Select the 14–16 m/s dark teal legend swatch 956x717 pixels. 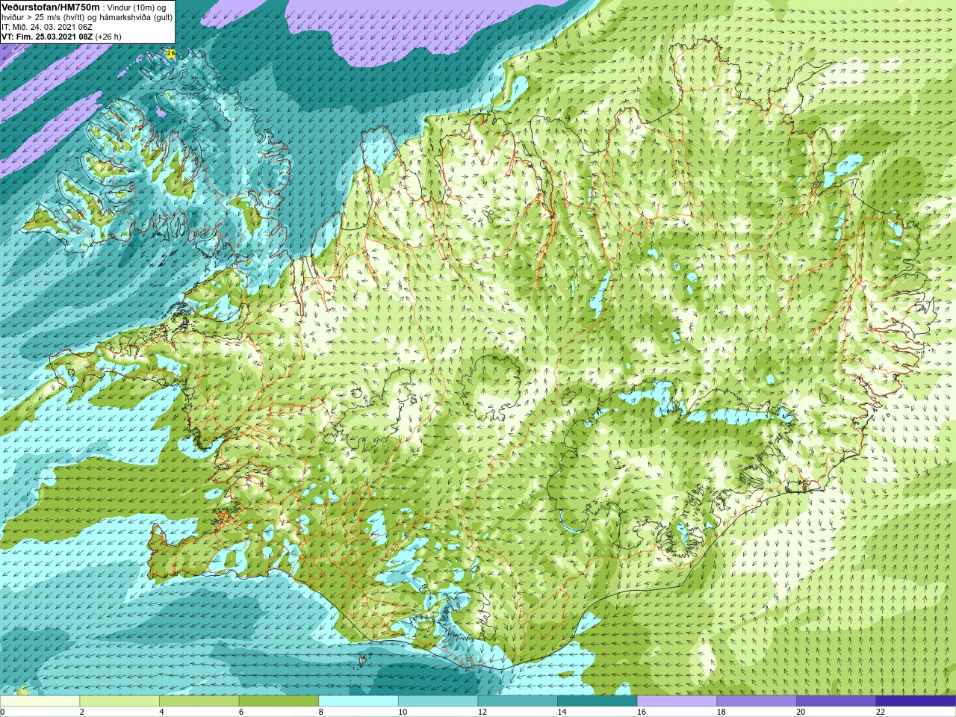[x=597, y=701]
